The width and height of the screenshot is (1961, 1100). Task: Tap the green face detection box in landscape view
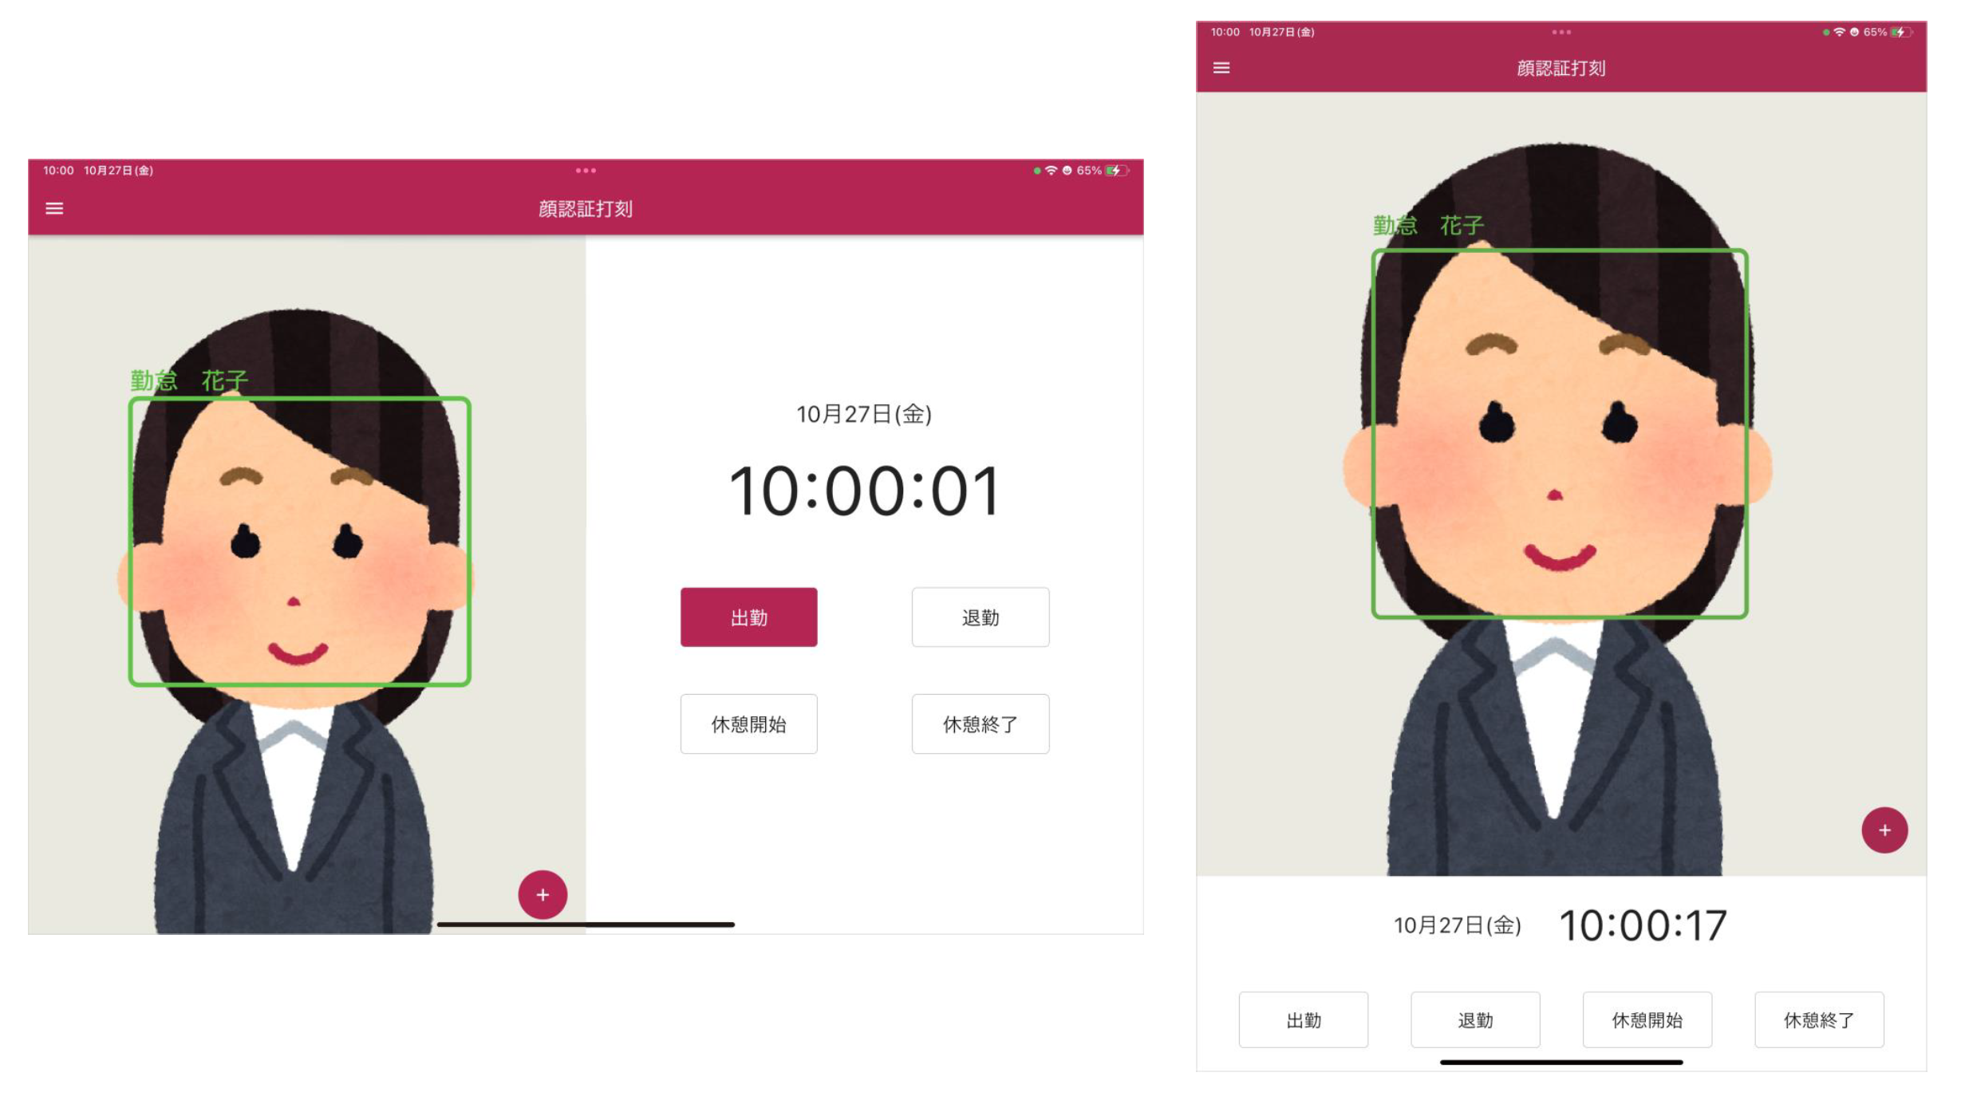[x=300, y=542]
